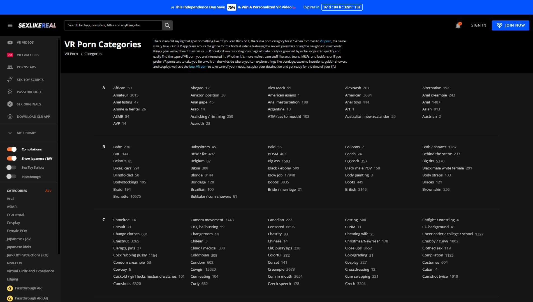Click the countdown timer box

pos(342,7)
